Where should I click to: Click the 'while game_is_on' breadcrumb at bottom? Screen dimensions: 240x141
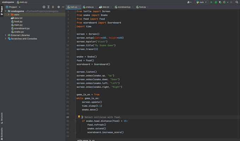[x=86, y=140]
